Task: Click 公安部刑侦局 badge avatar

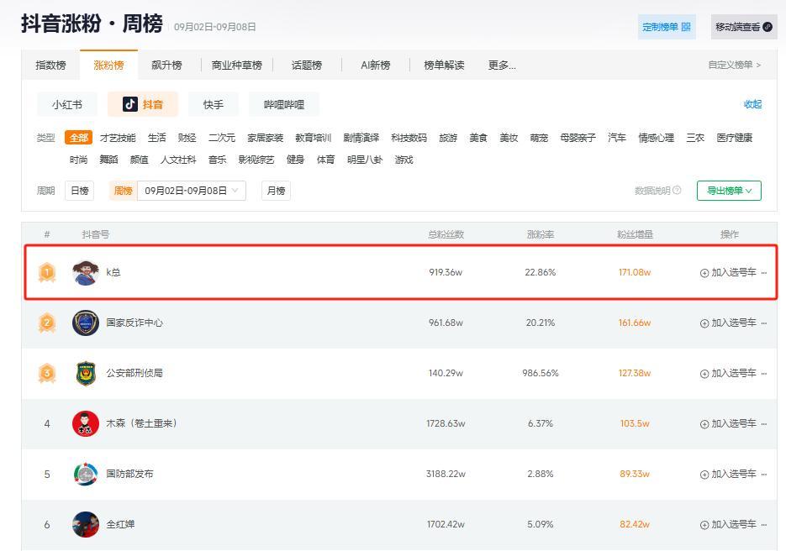Action: 85,373
